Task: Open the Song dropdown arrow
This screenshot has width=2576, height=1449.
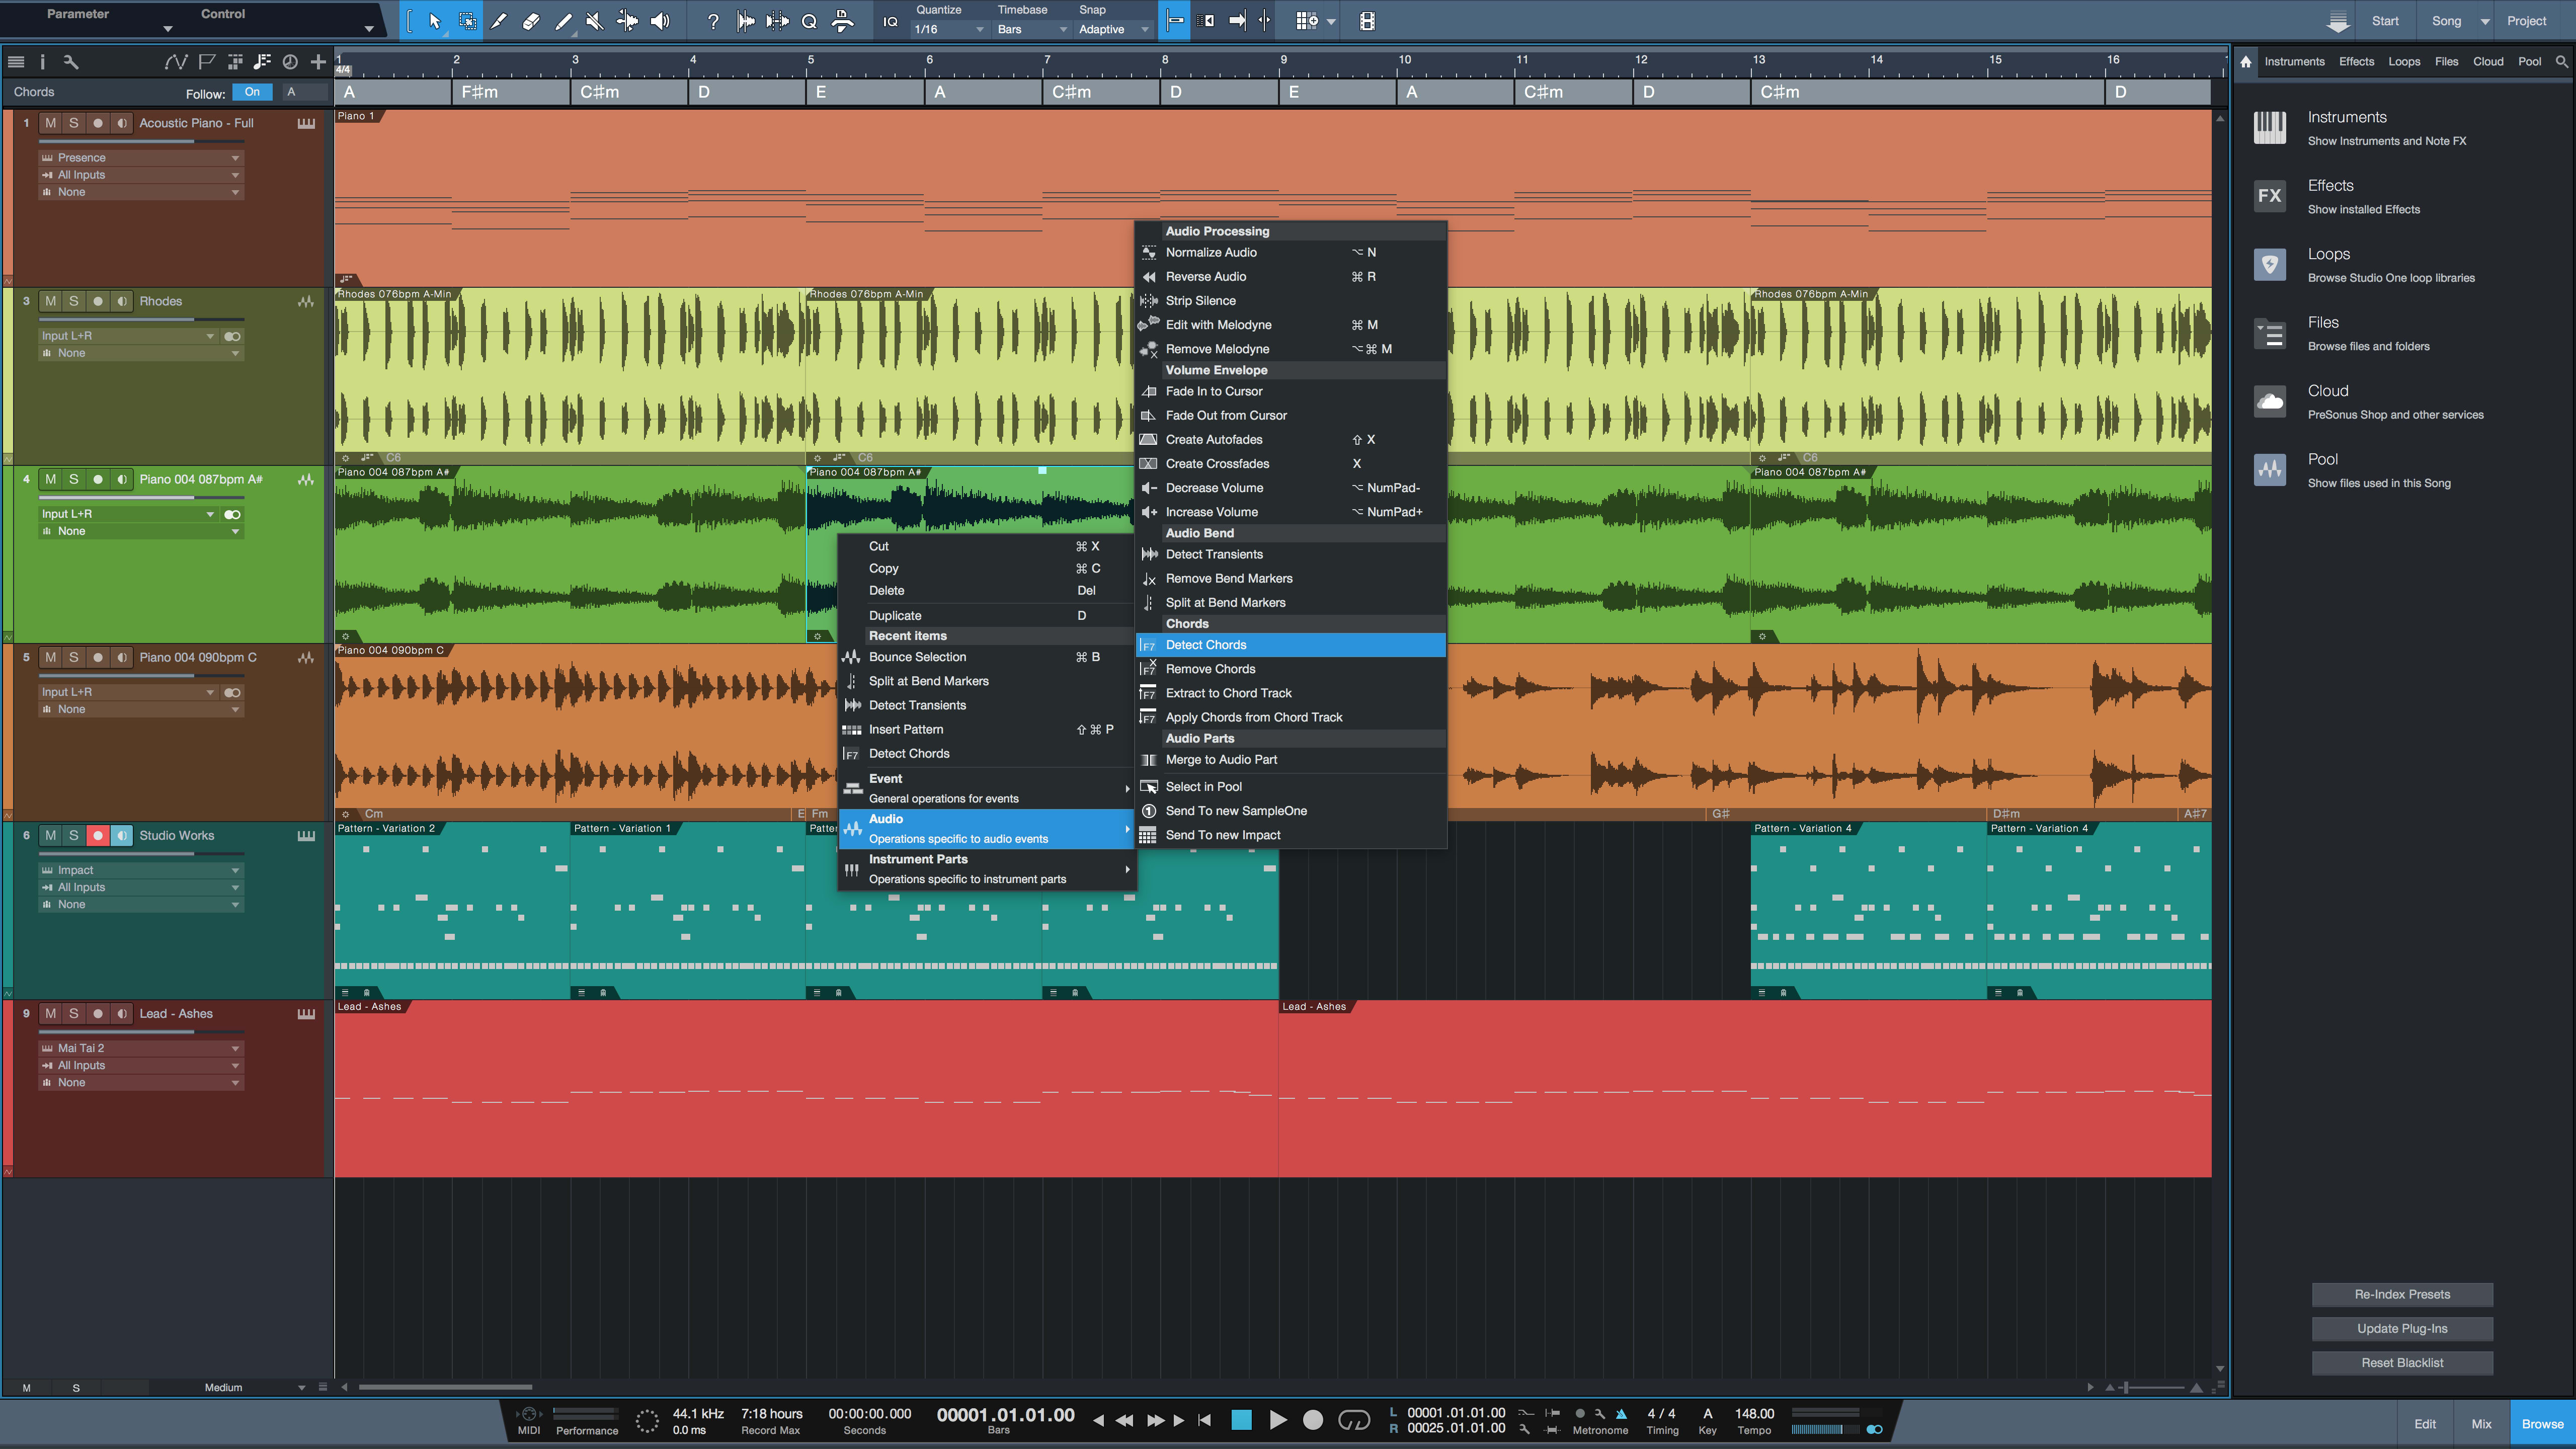Action: 2485,21
